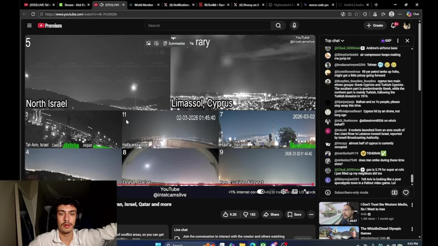The width and height of the screenshot is (438, 246).
Task: Open @toked4 username in chat
Action: pos(340,130)
